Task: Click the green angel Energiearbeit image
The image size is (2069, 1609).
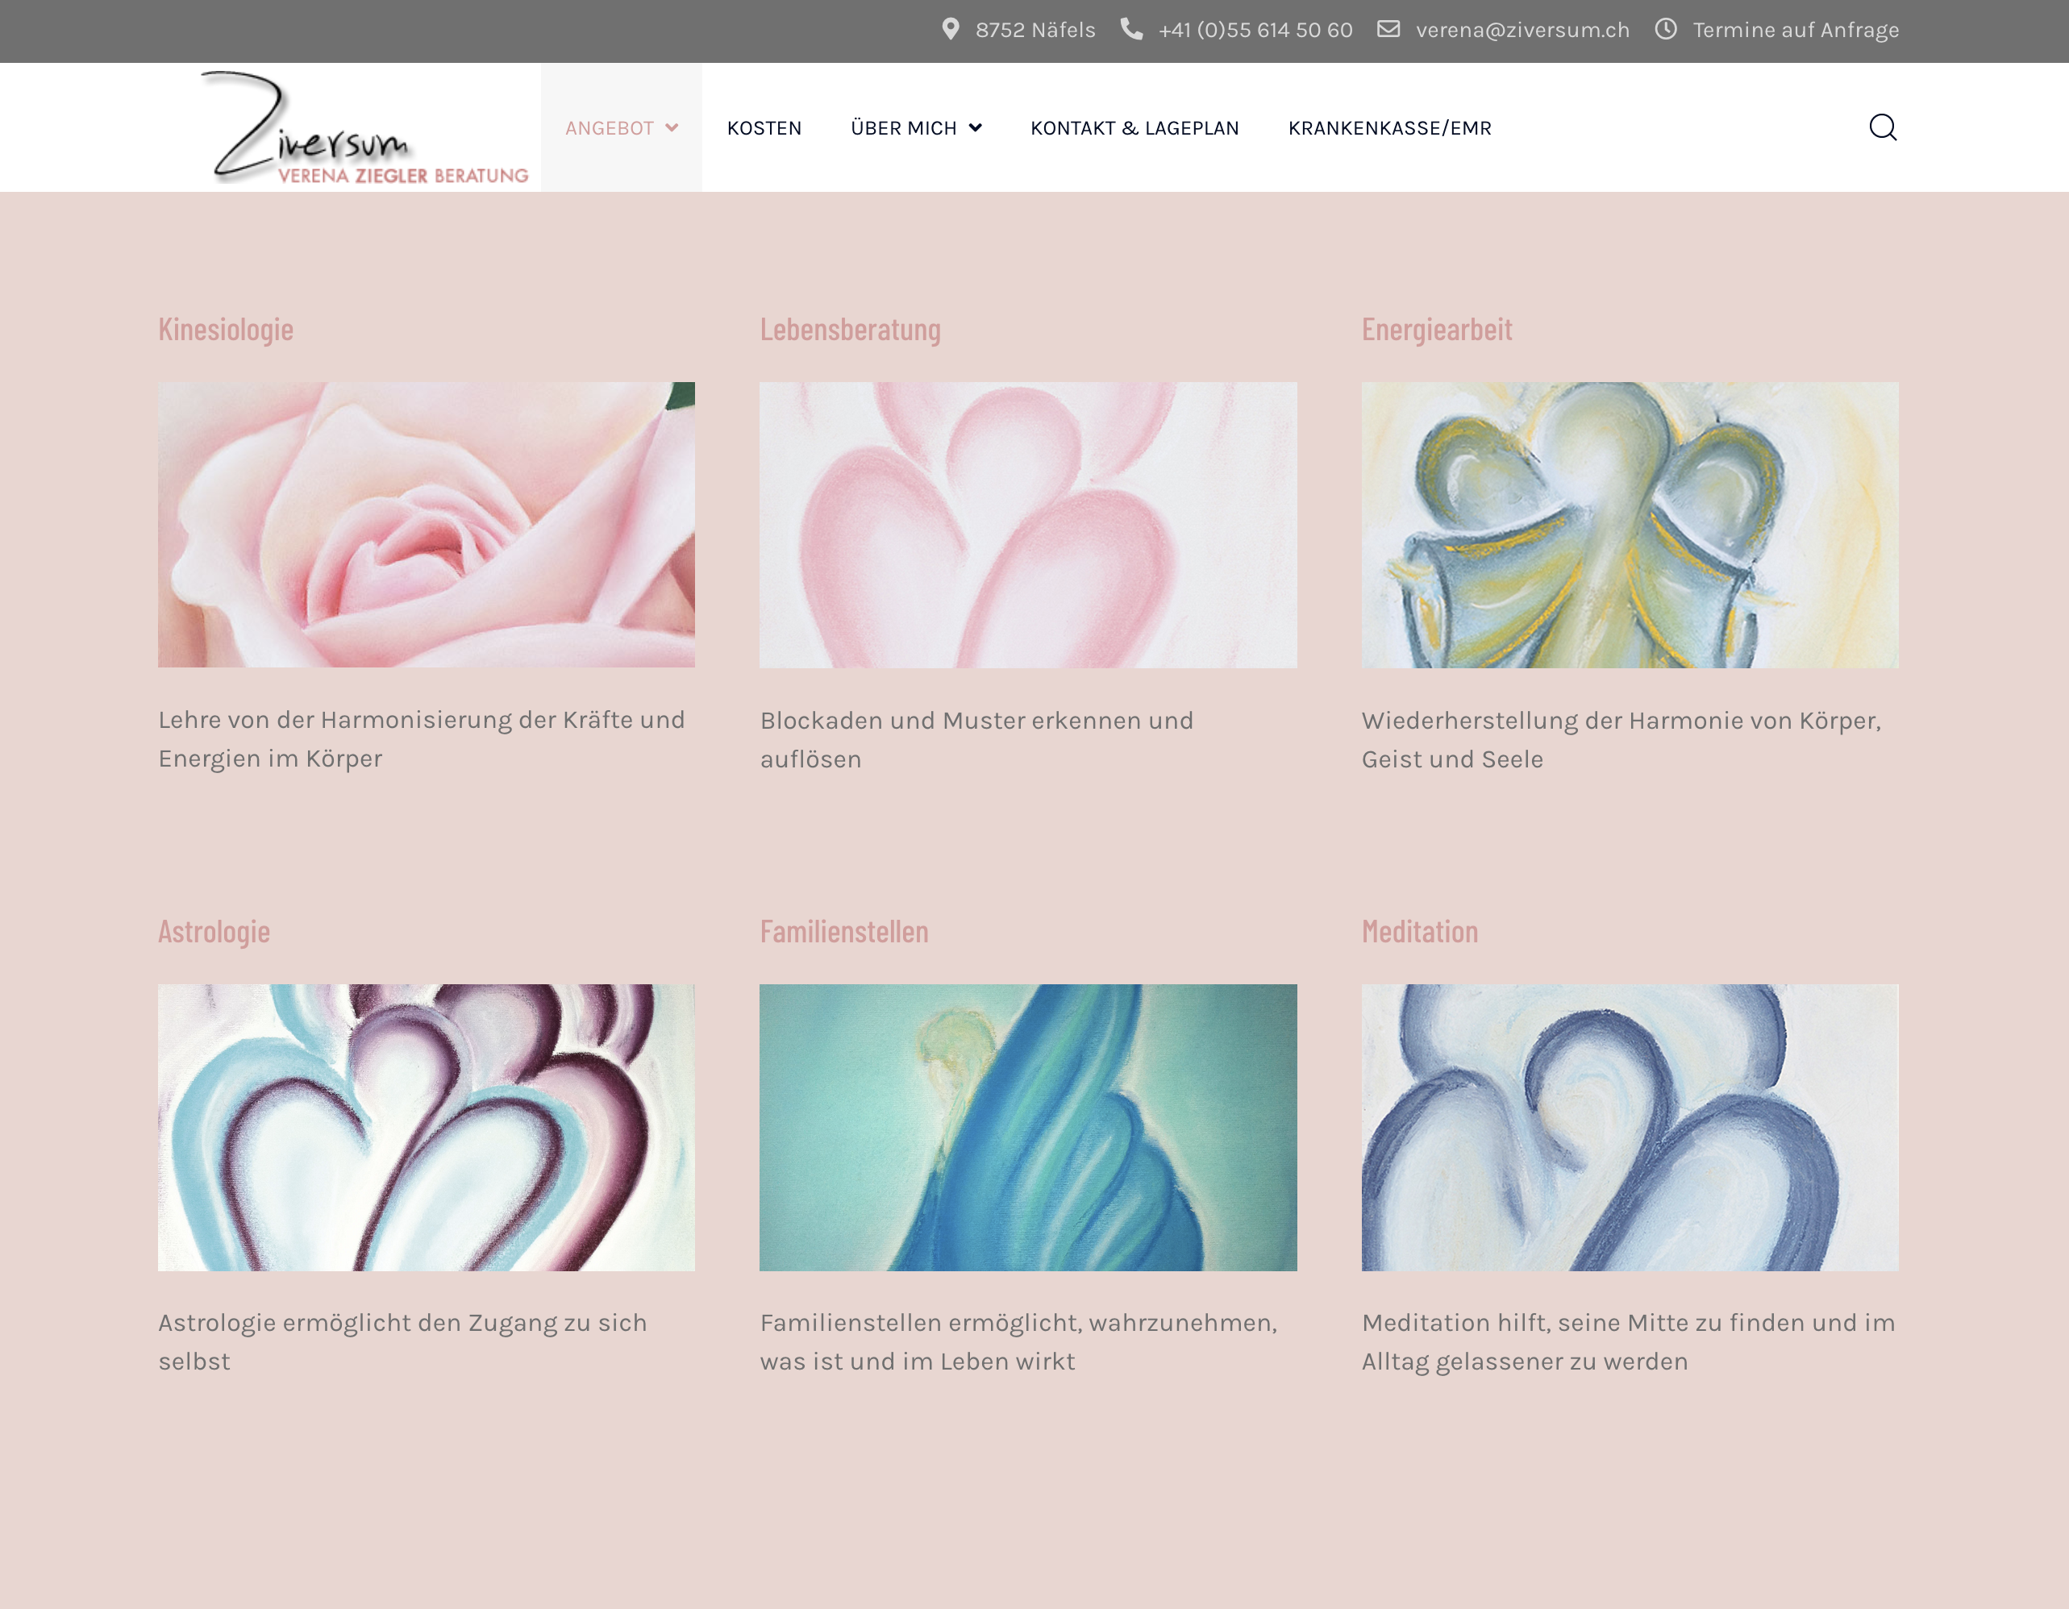Action: [x=1630, y=525]
